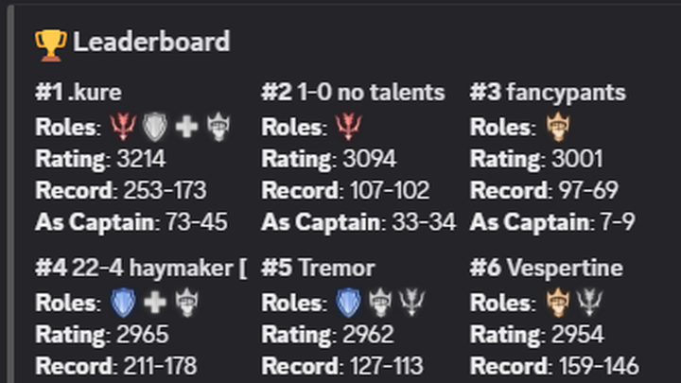Click Tremor's blue shield role icon

click(x=348, y=303)
